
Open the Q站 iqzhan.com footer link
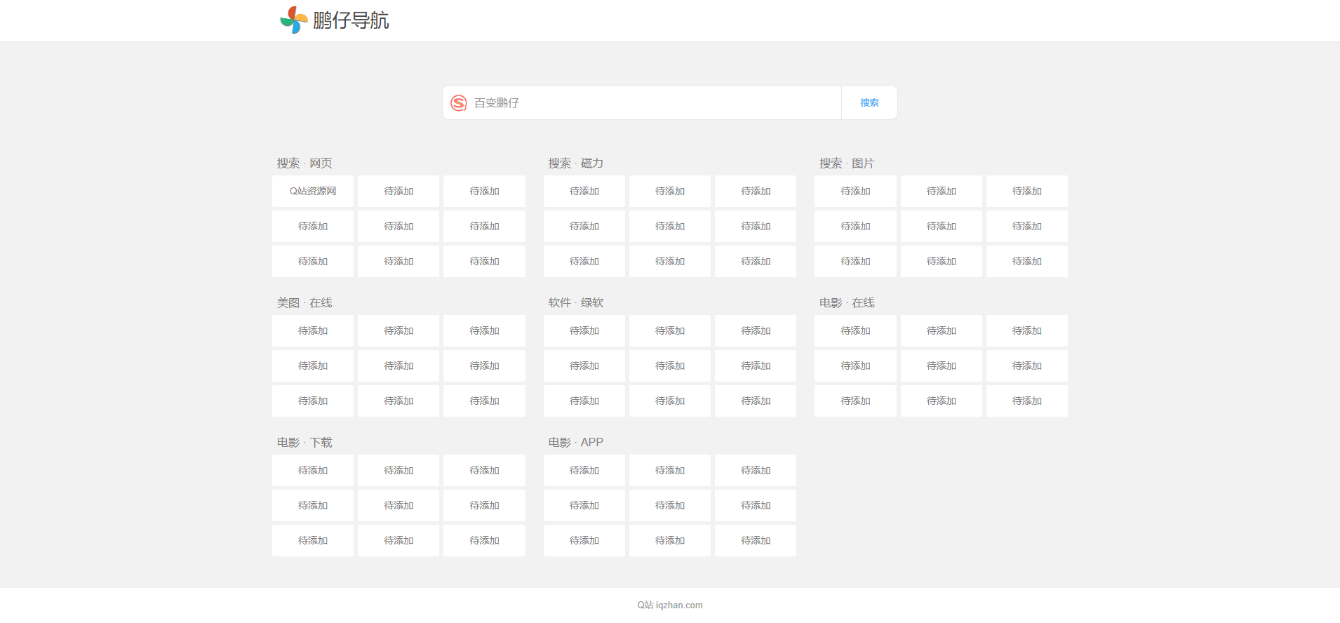point(670,605)
